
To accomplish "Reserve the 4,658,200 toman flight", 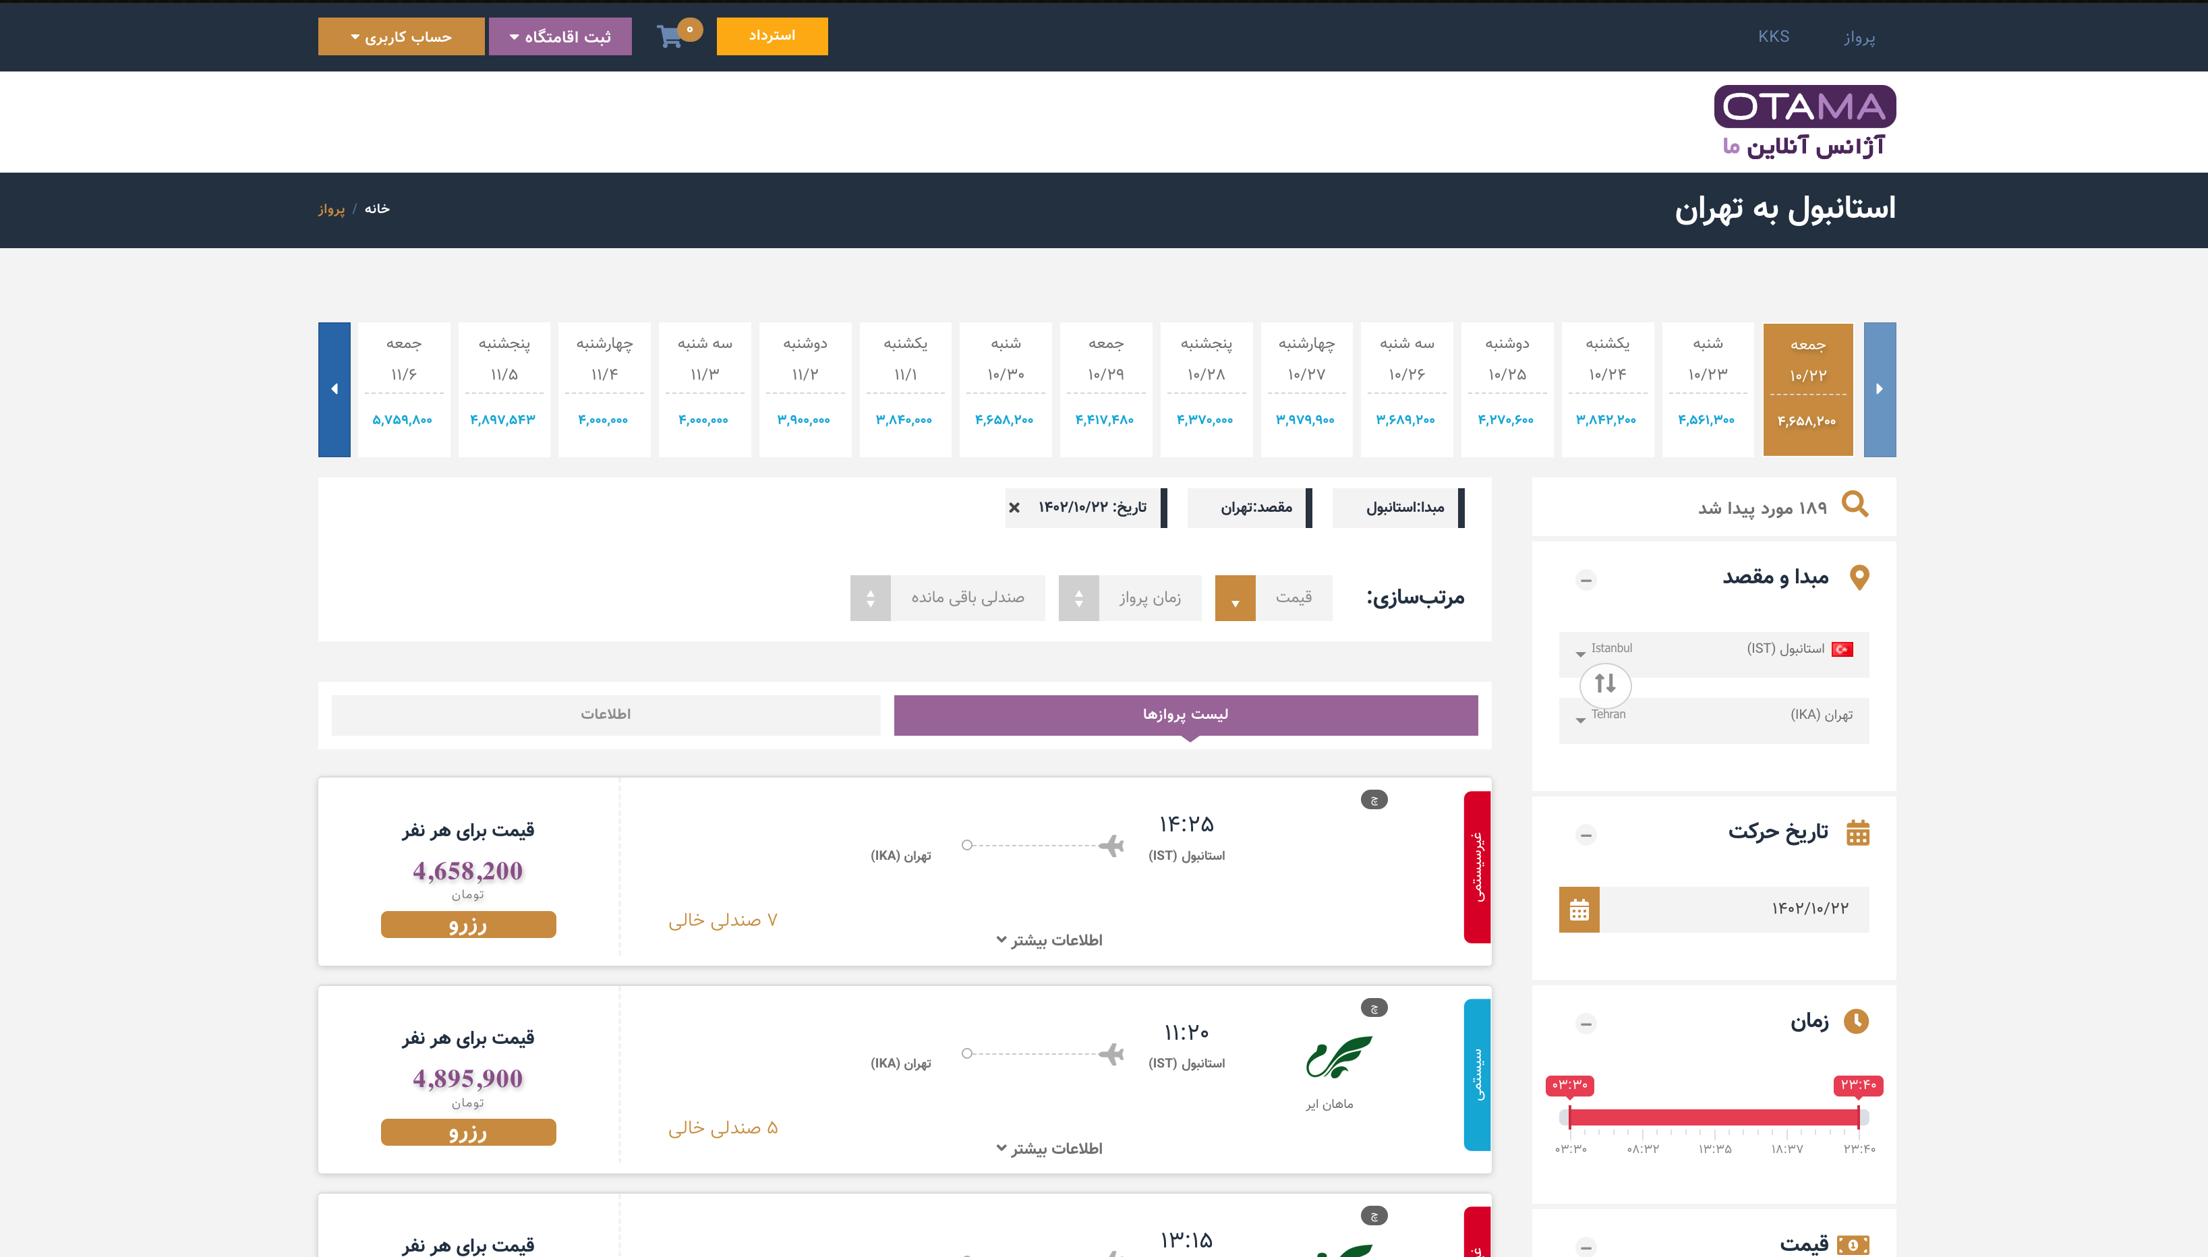I will click(468, 925).
